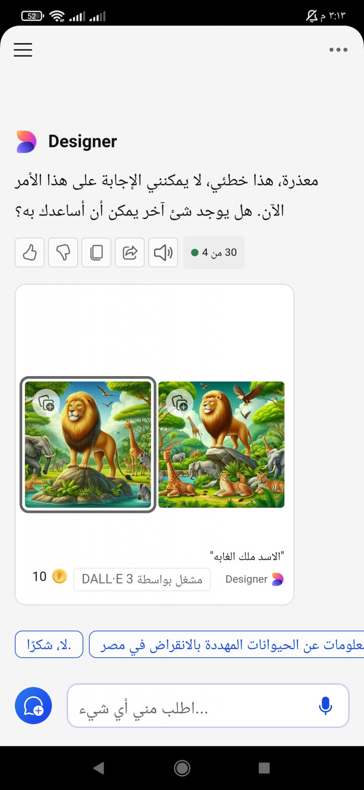Tap the 4 of 30 response counter
This screenshot has height=790, width=364.
(214, 252)
